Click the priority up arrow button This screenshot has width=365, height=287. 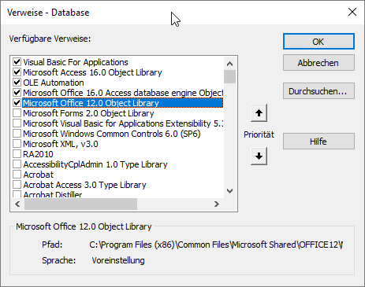tap(259, 113)
